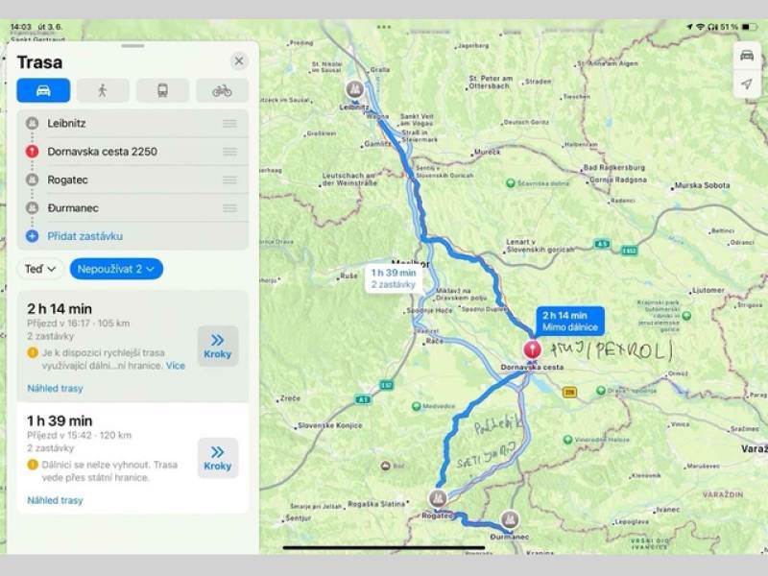Open Kroky steps for 1 h 39 min route

(218, 458)
